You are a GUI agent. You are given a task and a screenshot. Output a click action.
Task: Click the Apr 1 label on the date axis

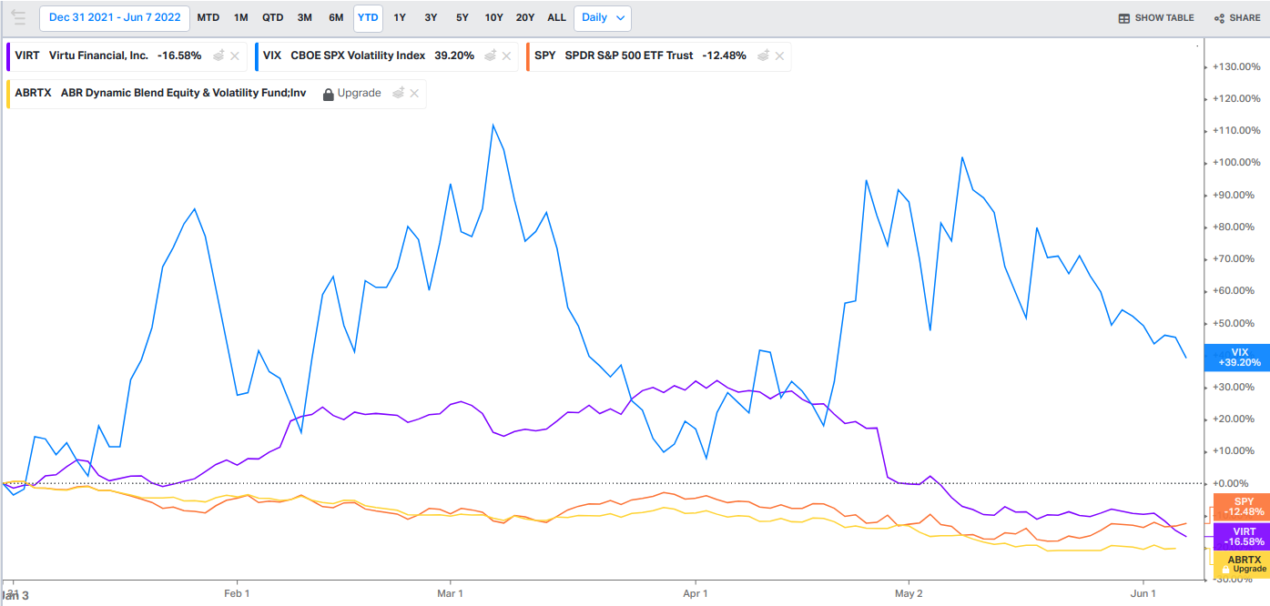(x=696, y=593)
